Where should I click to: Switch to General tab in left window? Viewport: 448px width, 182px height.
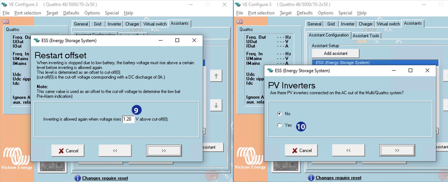pos(81,24)
